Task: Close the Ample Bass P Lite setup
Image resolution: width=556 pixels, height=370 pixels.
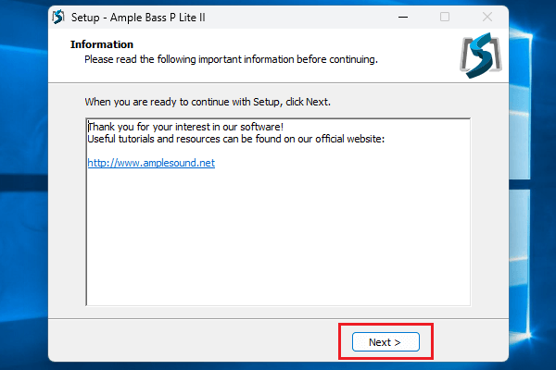Action: click(486, 17)
